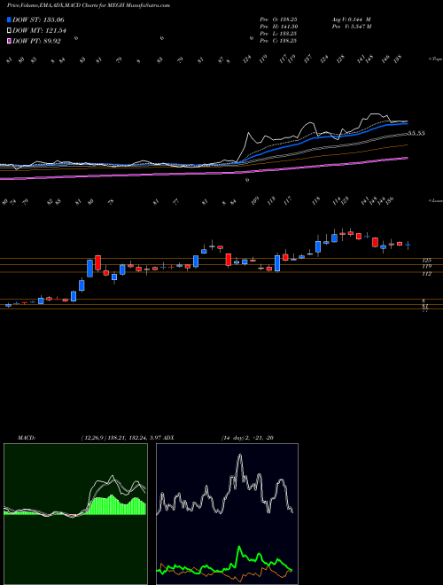This screenshot has height=585, width=443.
Task: Click the 'Pre H: 141.50' high value
Action: (278, 27)
